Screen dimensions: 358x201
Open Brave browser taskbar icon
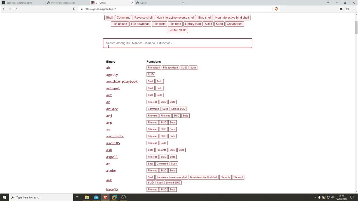pyautogui.click(x=105, y=197)
